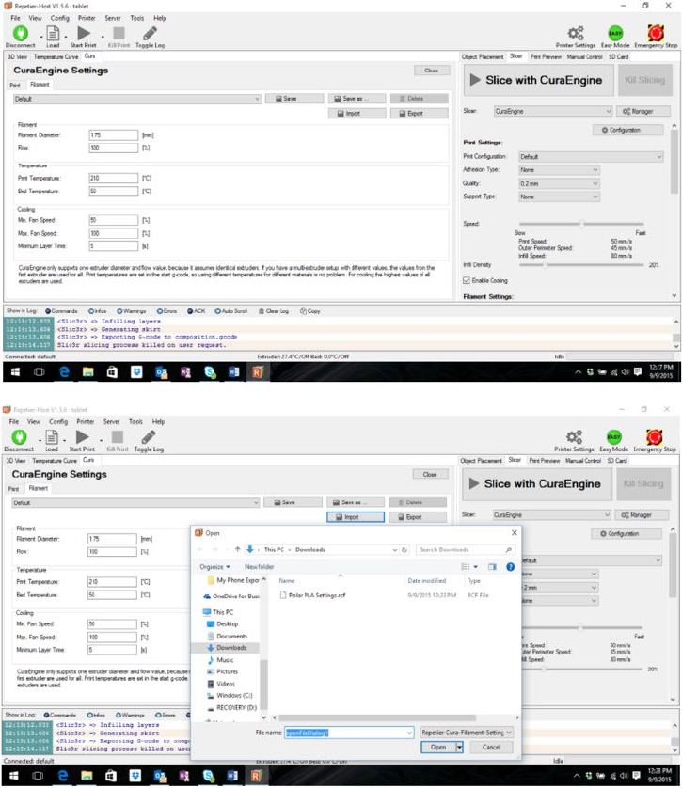Expand the File name history dropdown arrow
The width and height of the screenshot is (682, 788).
[409, 733]
